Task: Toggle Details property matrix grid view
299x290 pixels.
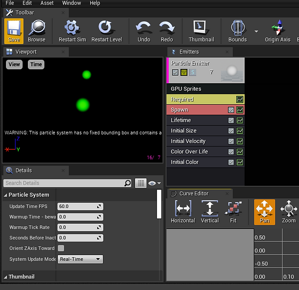Action: click(141, 183)
